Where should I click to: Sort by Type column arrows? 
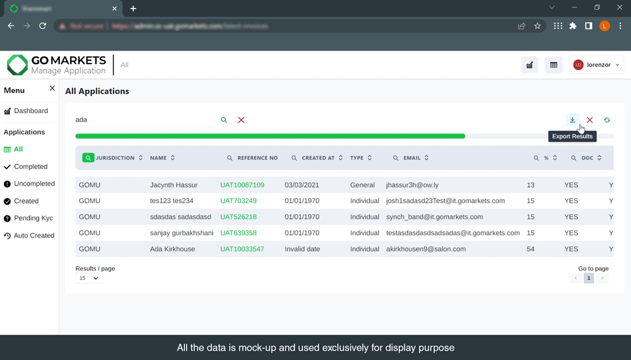click(370, 158)
